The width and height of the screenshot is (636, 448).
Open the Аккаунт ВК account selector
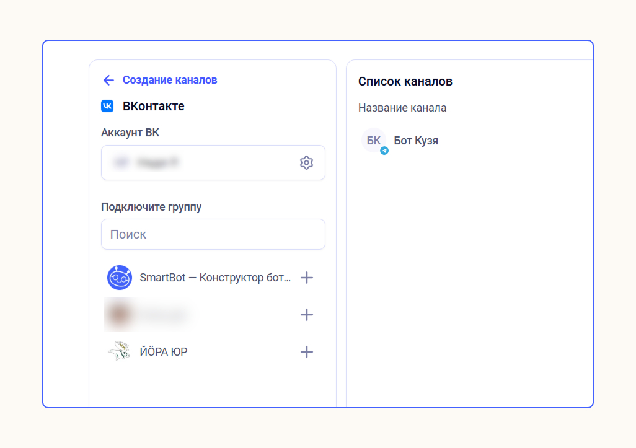(213, 162)
